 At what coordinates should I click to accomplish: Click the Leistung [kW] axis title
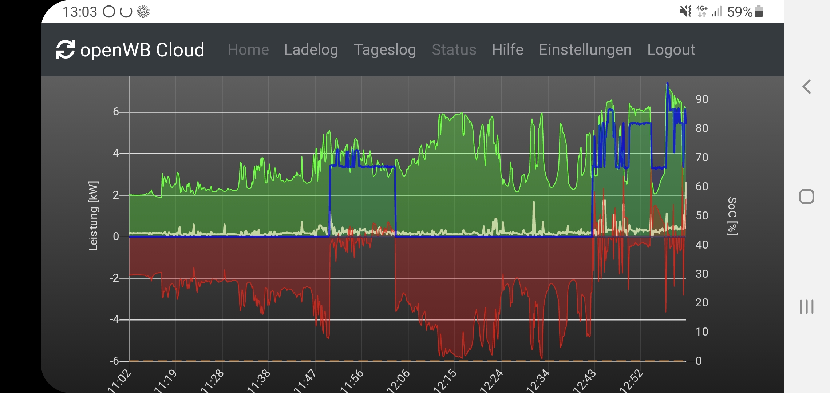coord(94,215)
